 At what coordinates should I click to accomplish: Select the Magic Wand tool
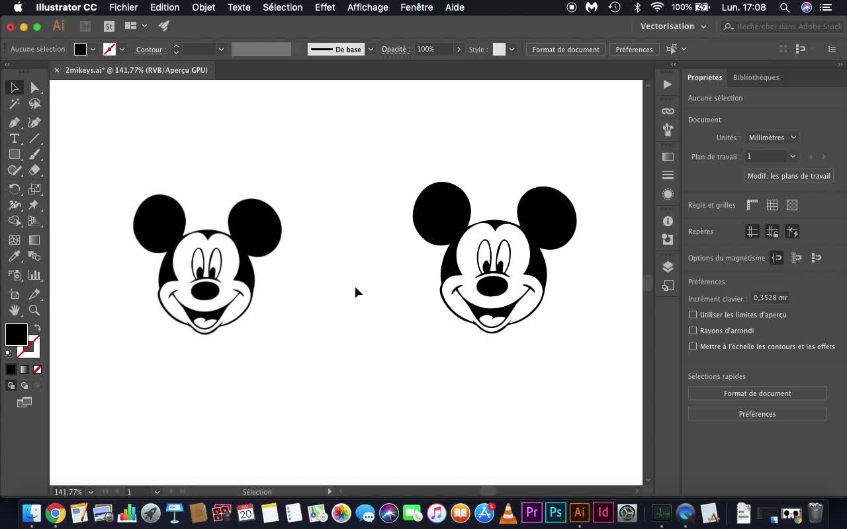[x=14, y=104]
